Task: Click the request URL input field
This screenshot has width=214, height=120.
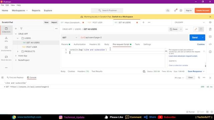Action: (x=133, y=38)
